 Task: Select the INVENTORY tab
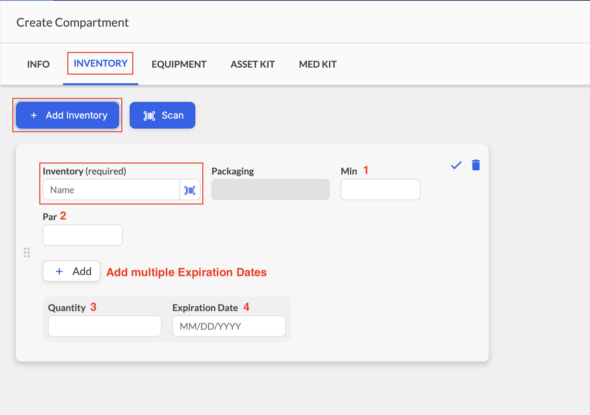101,63
